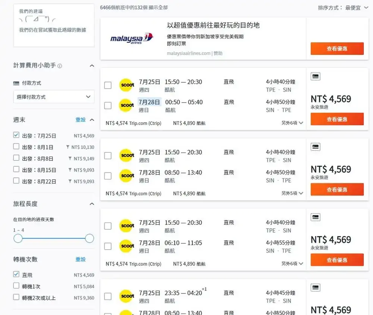Click payment card icon on second flight result
The image size is (373, 315).
tap(316, 147)
